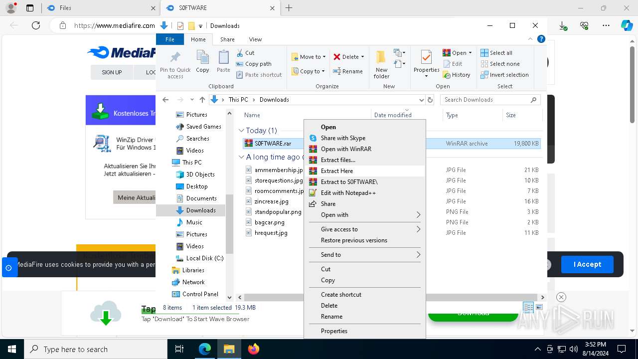Viewport: 638px width, 359px height.
Task: Click the address bar refresh icon
Action: [x=431, y=100]
